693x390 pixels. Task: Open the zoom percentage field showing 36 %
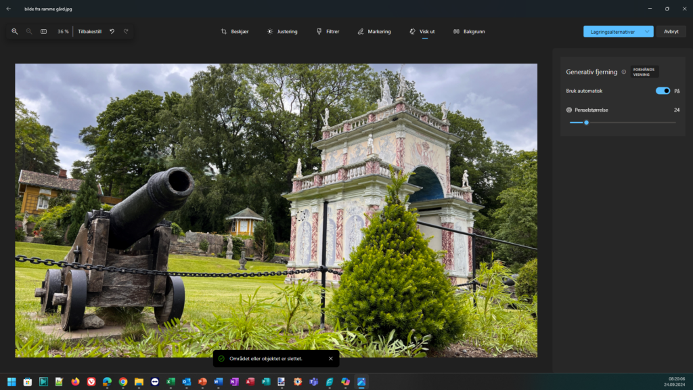pyautogui.click(x=63, y=31)
